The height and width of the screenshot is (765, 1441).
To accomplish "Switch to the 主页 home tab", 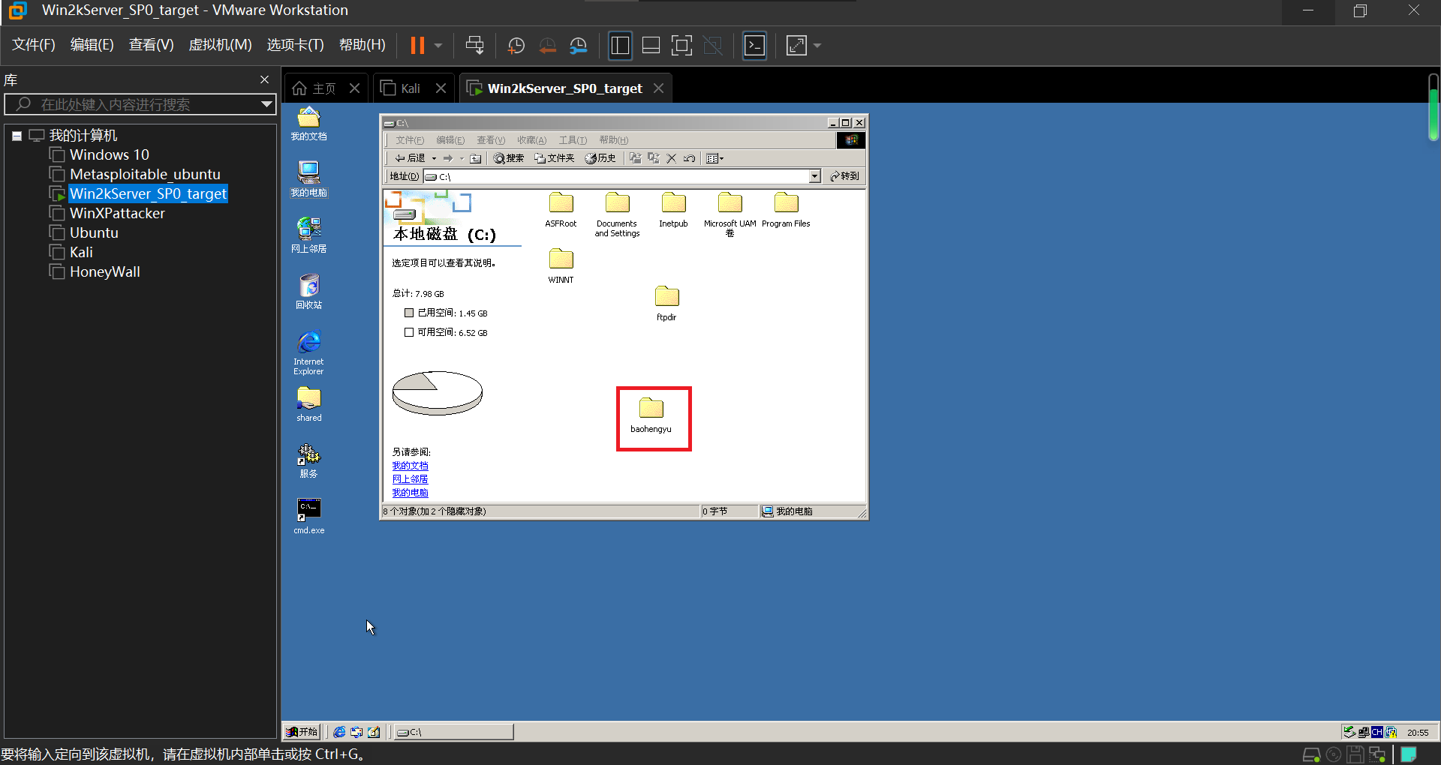I will pyautogui.click(x=323, y=88).
